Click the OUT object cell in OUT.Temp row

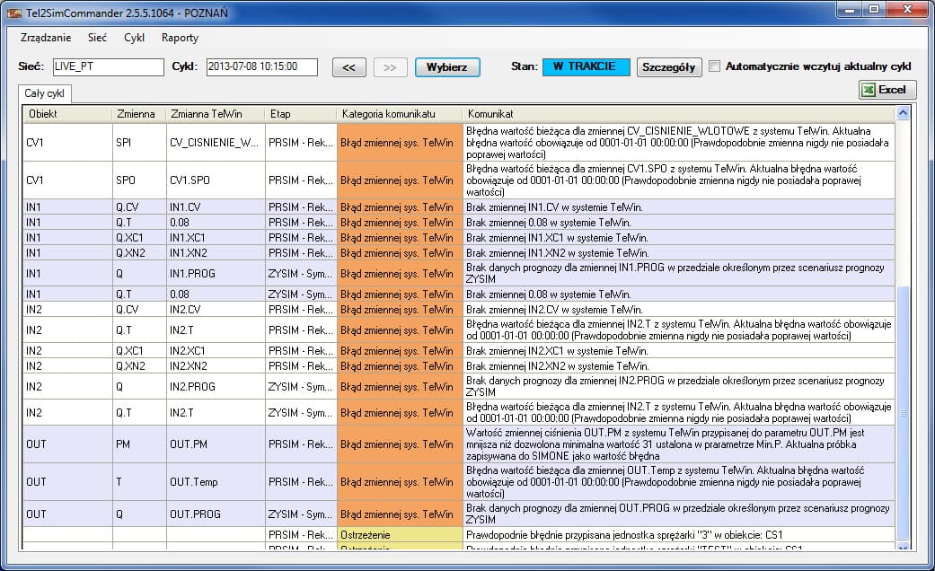(x=67, y=481)
